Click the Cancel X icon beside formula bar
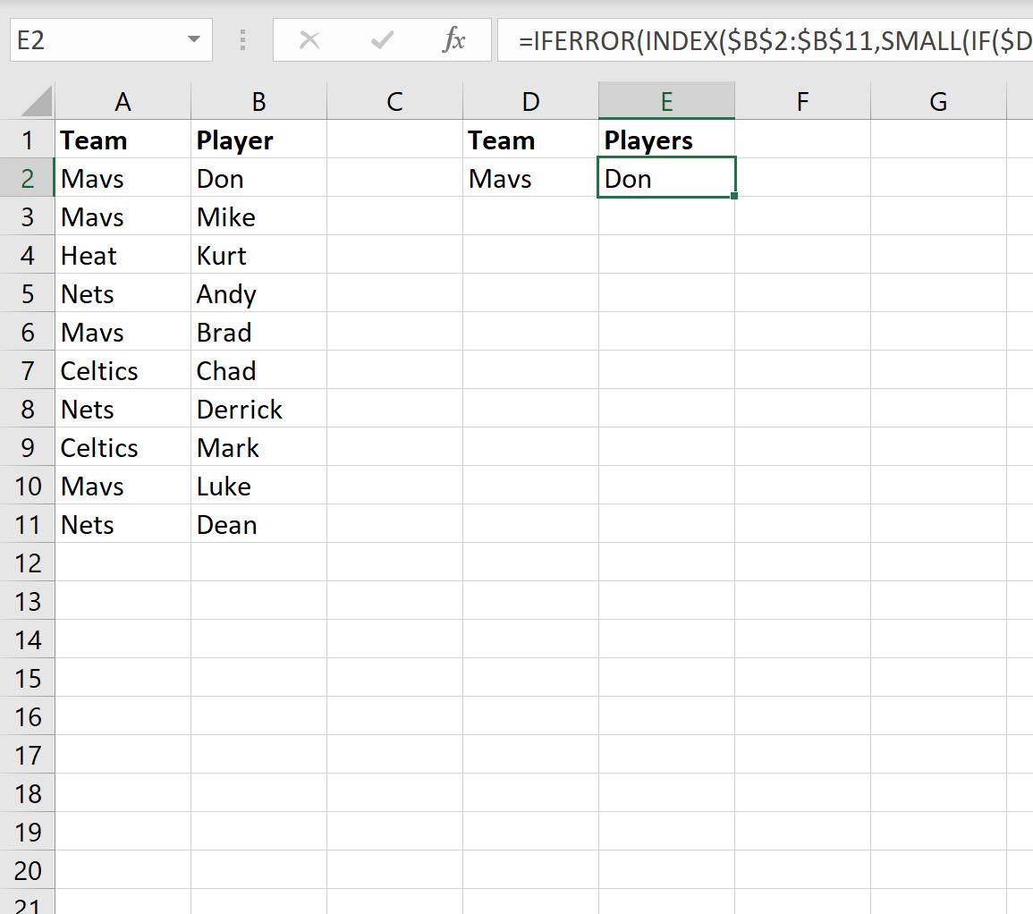 (310, 39)
